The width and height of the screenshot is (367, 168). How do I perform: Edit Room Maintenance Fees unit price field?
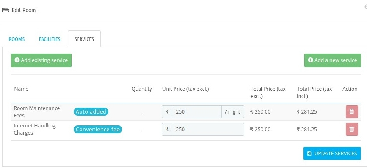(197, 111)
